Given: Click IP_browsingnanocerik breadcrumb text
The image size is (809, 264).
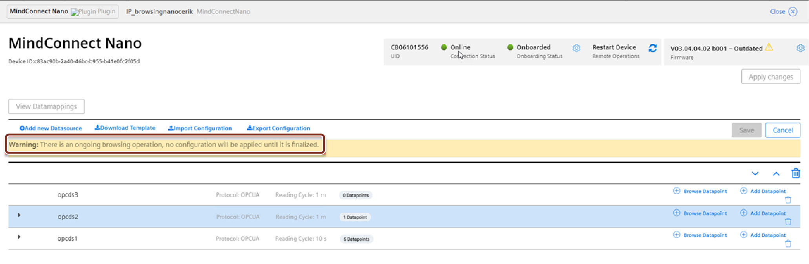Looking at the screenshot, I should point(159,11).
